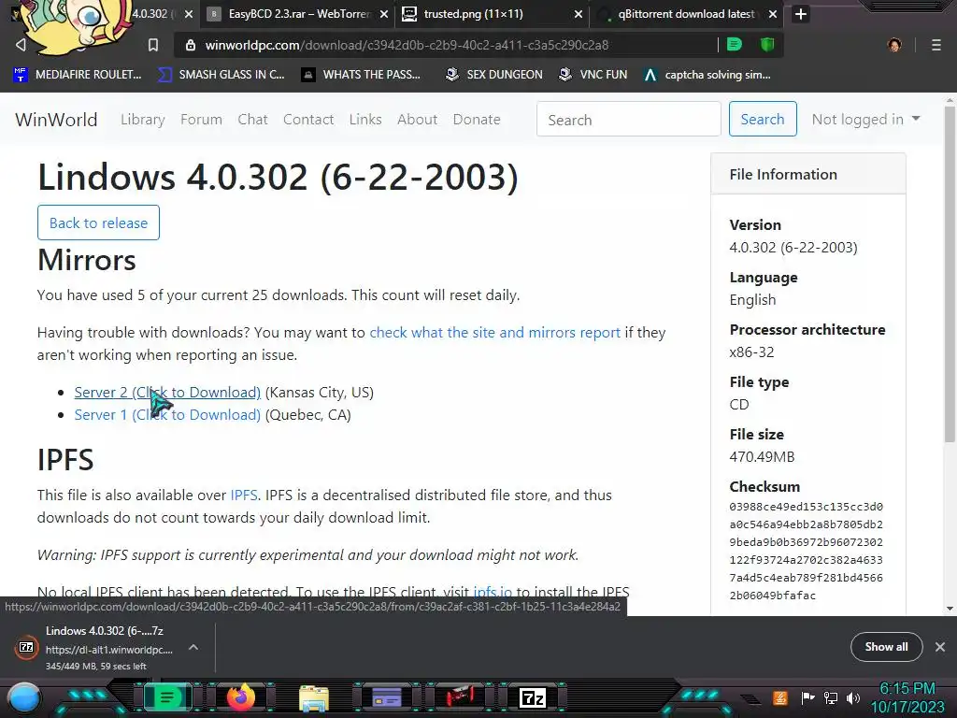
Task: Click the green reader mode icon
Action: tap(735, 45)
